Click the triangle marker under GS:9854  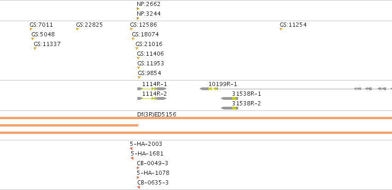pyautogui.click(x=139, y=78)
